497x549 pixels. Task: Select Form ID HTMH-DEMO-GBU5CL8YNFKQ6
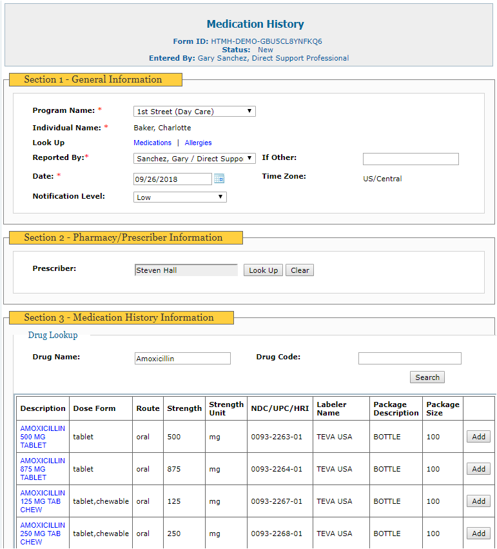pos(266,41)
